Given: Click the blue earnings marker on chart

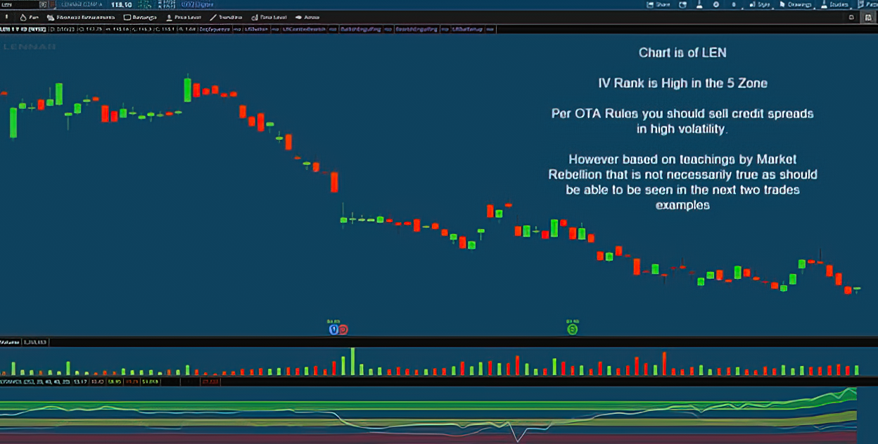Looking at the screenshot, I should pyautogui.click(x=334, y=329).
